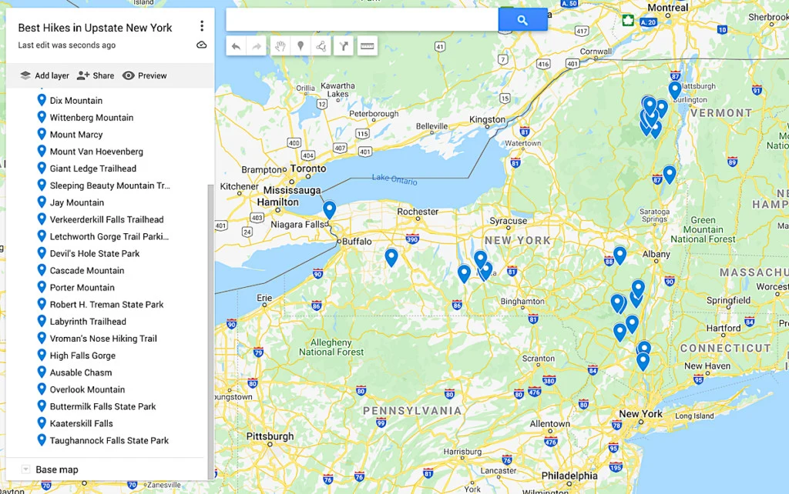The height and width of the screenshot is (494, 789).
Task: Select Kaaterskill Falls in the list
Action: tap(82, 424)
